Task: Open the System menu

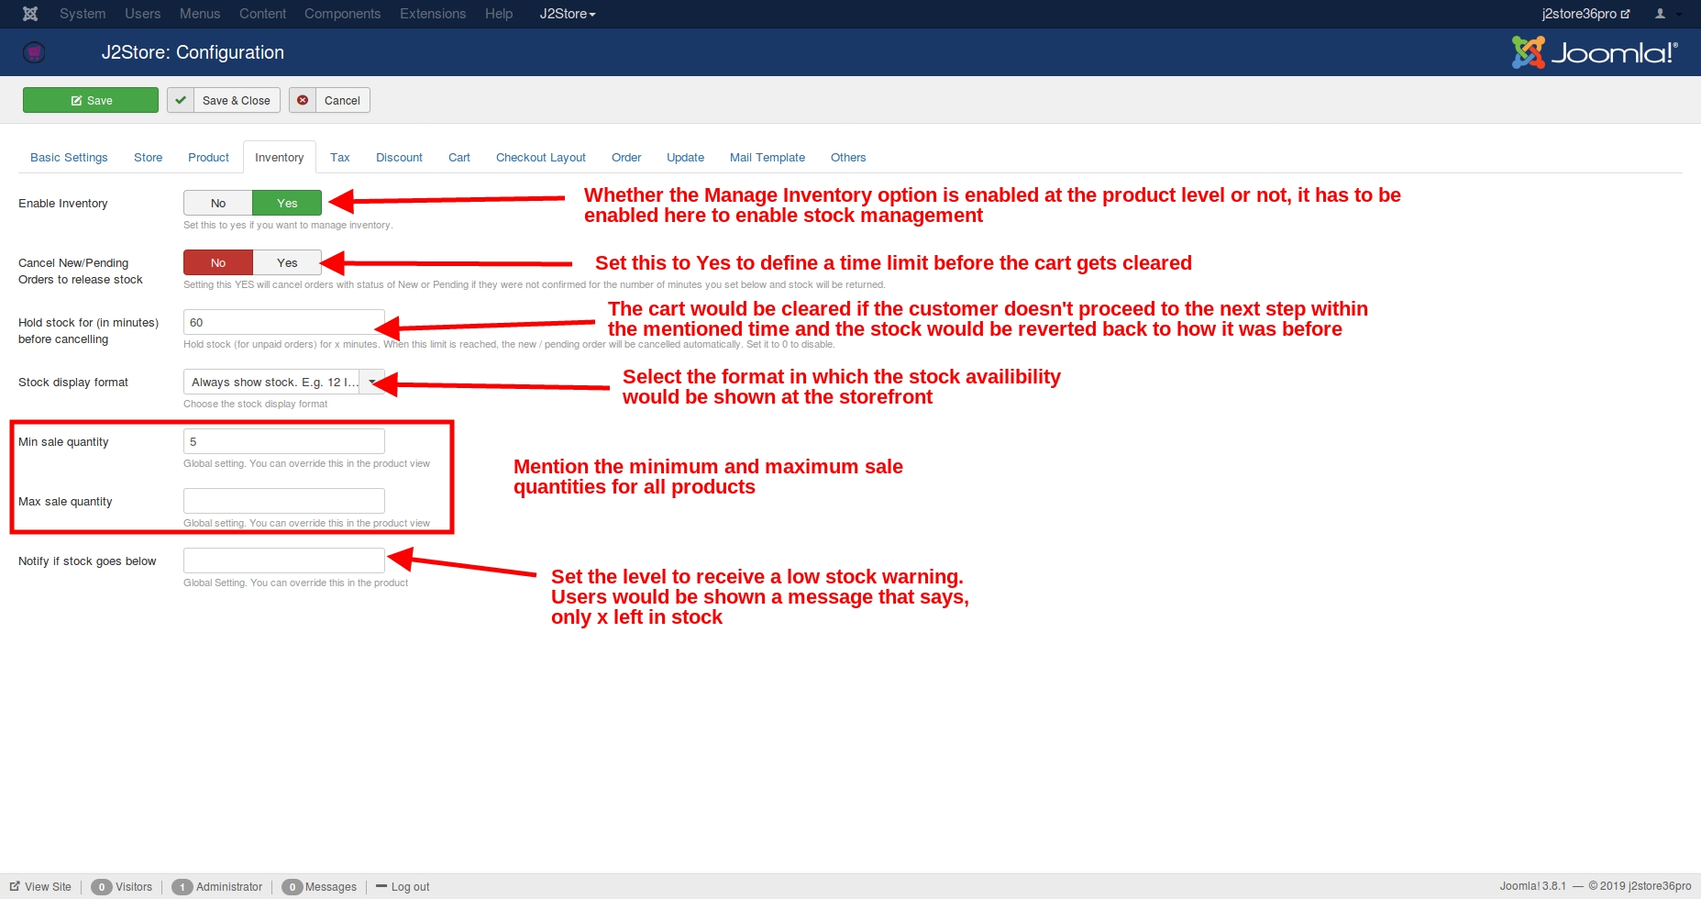Action: coord(83,14)
